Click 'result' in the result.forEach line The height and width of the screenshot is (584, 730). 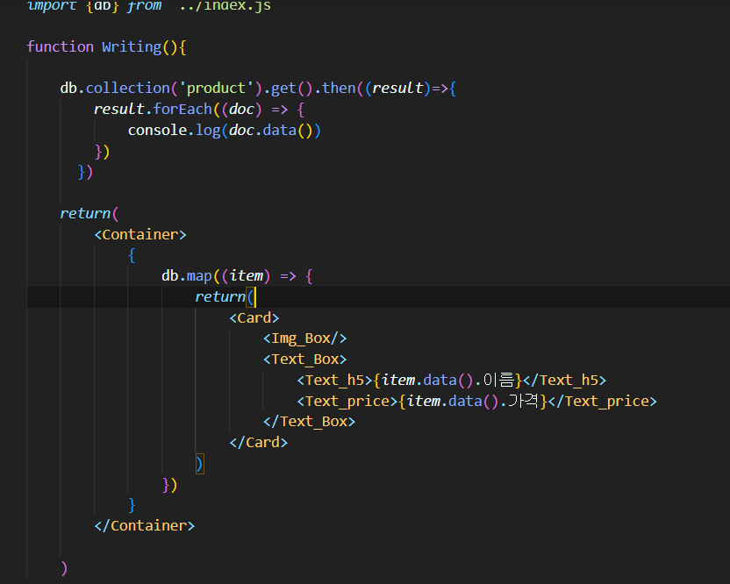[x=119, y=109]
